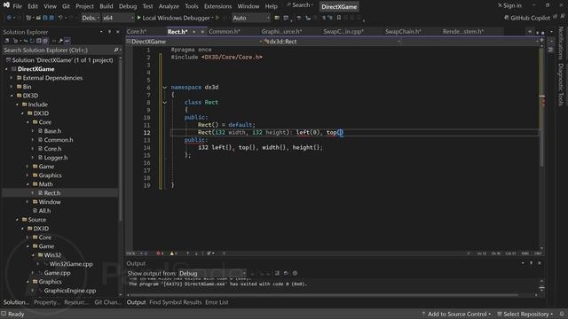This screenshot has height=319, width=568.
Task: Click Solution Explorer refresh/sync icon
Action: (32, 41)
